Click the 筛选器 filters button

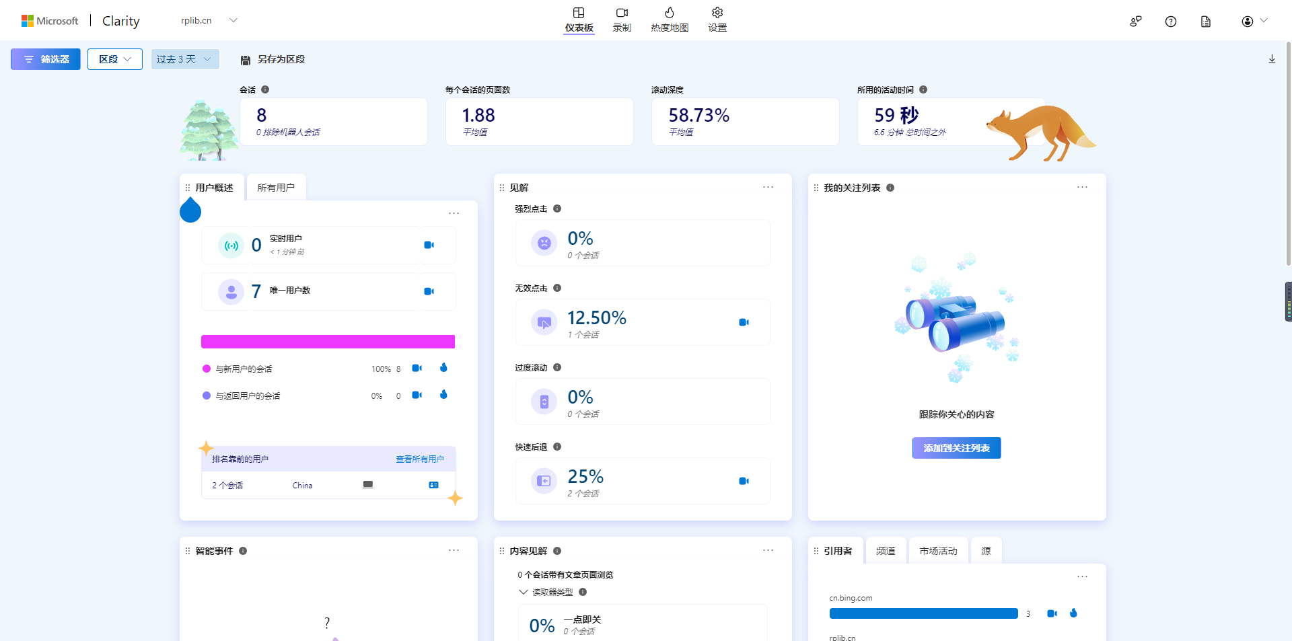coord(46,59)
